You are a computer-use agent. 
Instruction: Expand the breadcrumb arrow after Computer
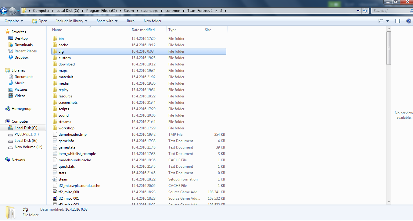pos(53,11)
